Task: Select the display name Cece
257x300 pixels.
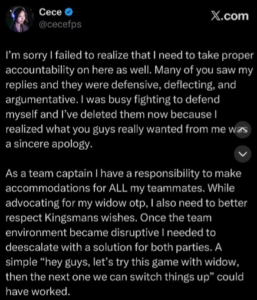Action: coord(50,12)
